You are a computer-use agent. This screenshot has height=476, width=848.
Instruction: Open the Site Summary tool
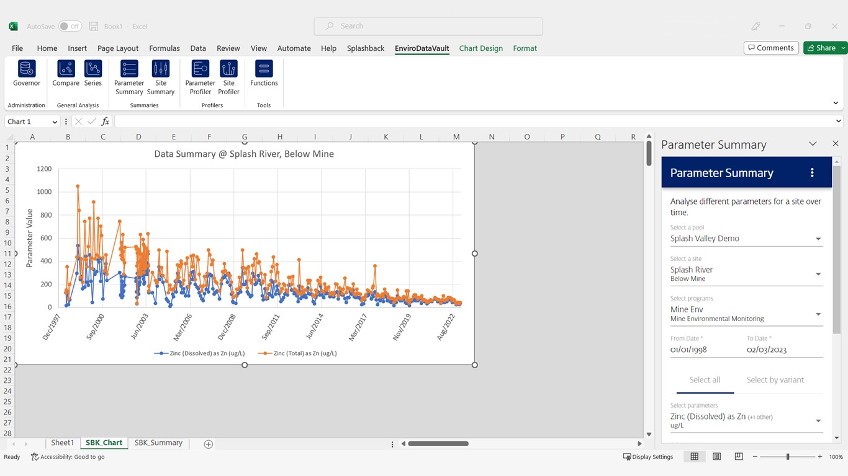tap(161, 78)
